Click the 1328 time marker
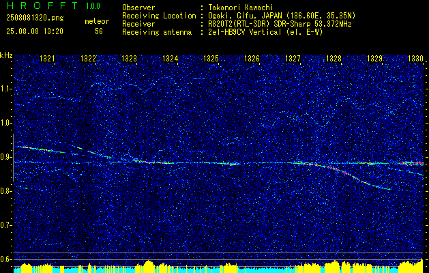This screenshot has width=429, height=273. point(334,58)
